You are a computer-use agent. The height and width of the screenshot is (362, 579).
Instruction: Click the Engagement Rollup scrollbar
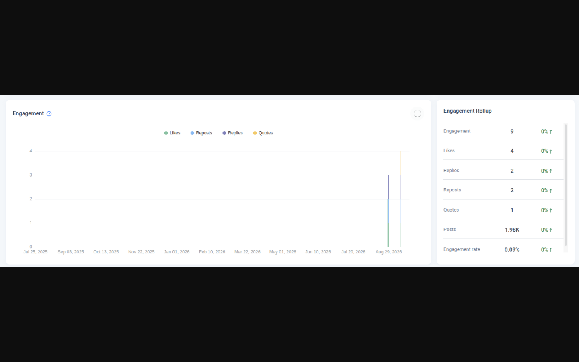pyautogui.click(x=566, y=185)
